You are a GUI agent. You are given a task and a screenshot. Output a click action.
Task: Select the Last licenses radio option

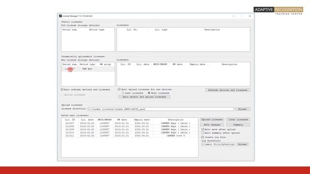(x=123, y=93)
